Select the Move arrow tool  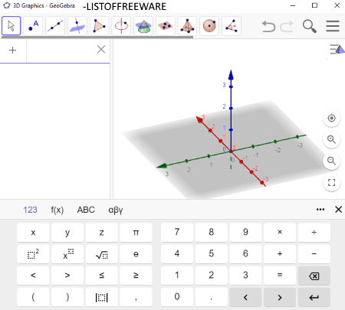coord(11,26)
